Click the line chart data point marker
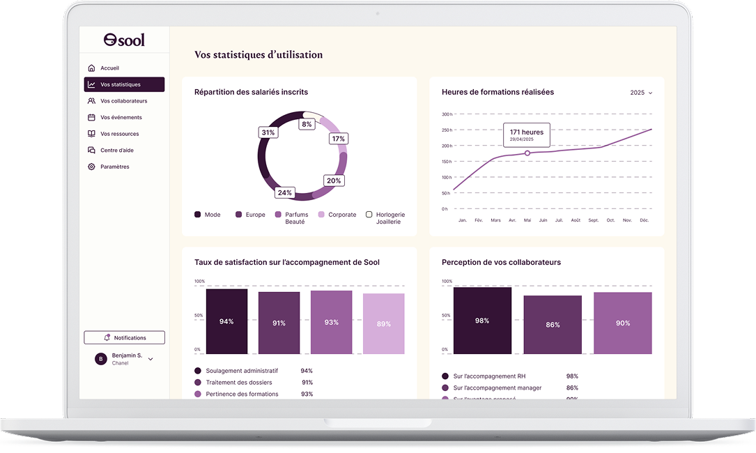The width and height of the screenshot is (756, 453). click(527, 153)
